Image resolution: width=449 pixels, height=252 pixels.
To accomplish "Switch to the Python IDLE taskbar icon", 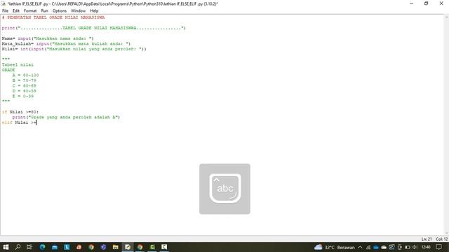I will coord(128,247).
